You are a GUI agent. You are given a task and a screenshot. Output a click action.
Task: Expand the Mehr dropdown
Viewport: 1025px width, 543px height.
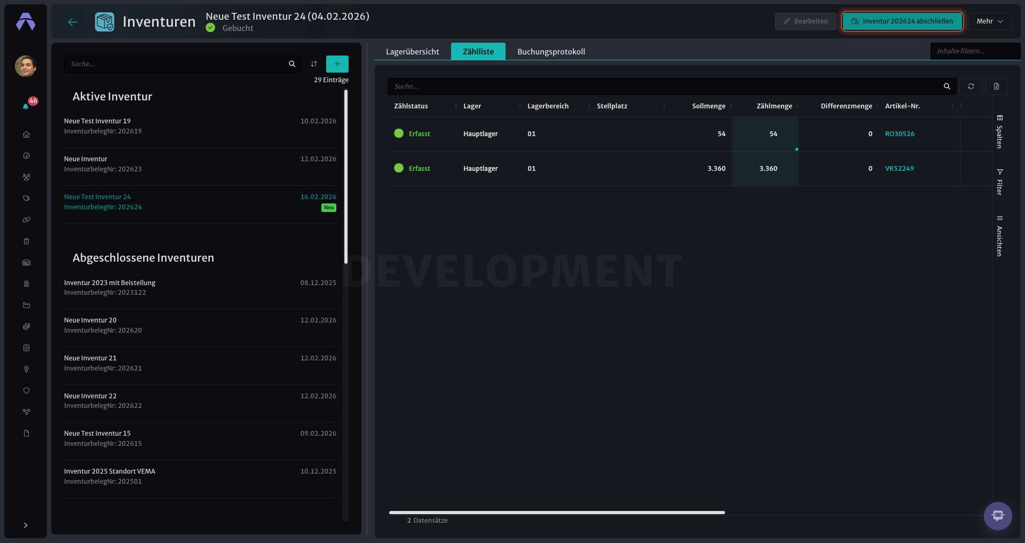coord(990,21)
